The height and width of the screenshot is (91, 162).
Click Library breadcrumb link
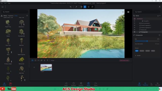click(5, 16)
